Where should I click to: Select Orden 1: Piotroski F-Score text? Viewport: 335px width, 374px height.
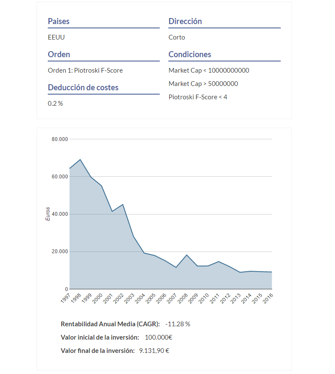coord(85,71)
